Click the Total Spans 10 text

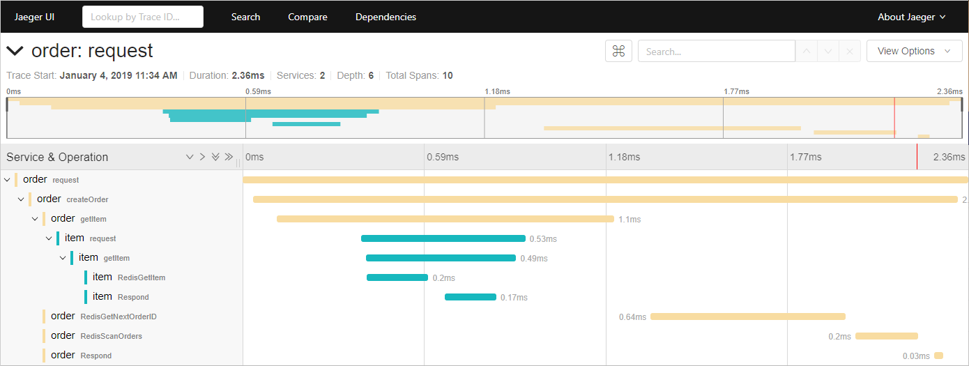419,75
